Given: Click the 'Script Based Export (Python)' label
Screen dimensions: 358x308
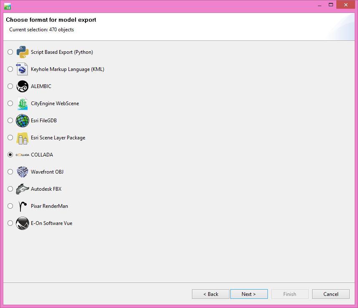Looking at the screenshot, I should [x=62, y=52].
